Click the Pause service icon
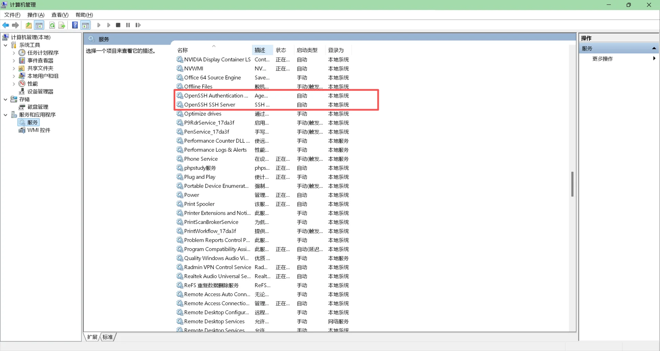 (128, 25)
